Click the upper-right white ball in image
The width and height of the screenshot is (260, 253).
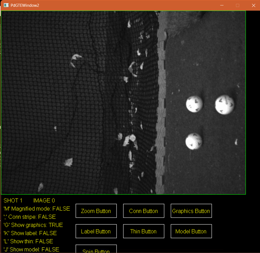click(225, 105)
